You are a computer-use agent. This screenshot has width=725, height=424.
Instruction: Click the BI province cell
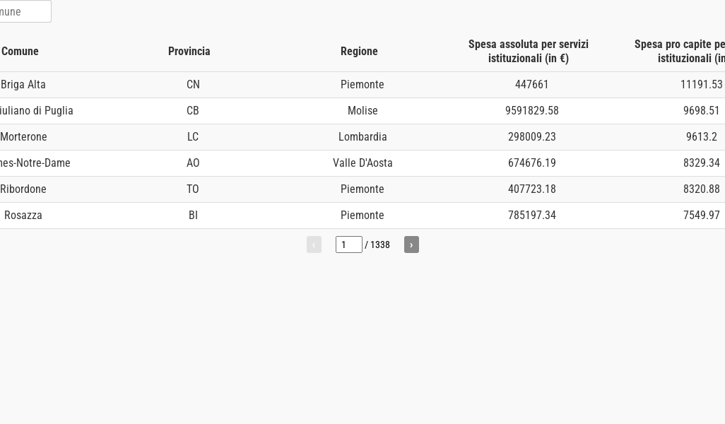[193, 216]
